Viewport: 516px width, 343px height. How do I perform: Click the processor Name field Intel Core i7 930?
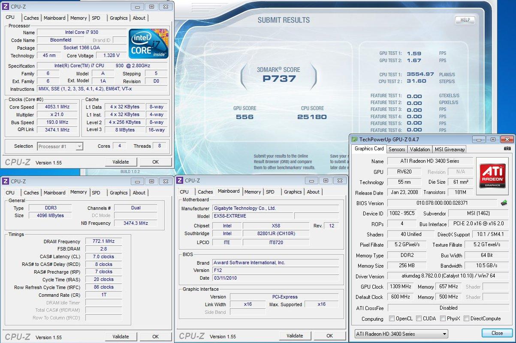click(x=81, y=32)
